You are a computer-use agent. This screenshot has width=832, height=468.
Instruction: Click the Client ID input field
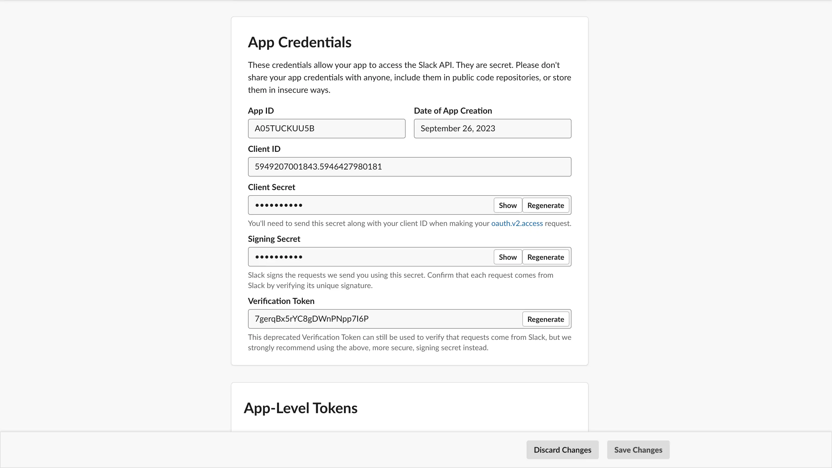[409, 167]
